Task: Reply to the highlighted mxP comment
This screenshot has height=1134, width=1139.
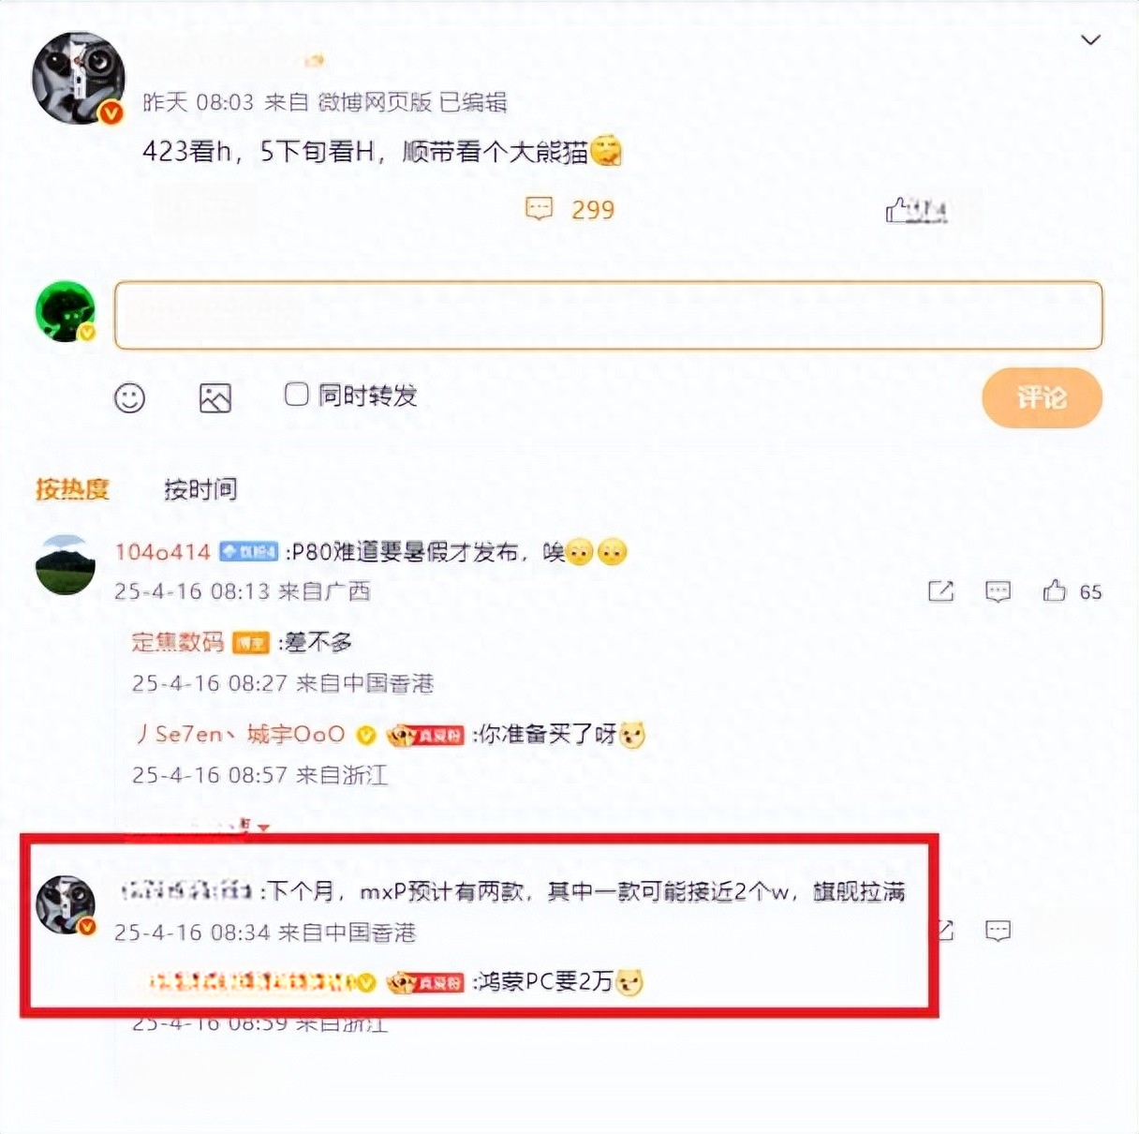Action: pyautogui.click(x=998, y=931)
